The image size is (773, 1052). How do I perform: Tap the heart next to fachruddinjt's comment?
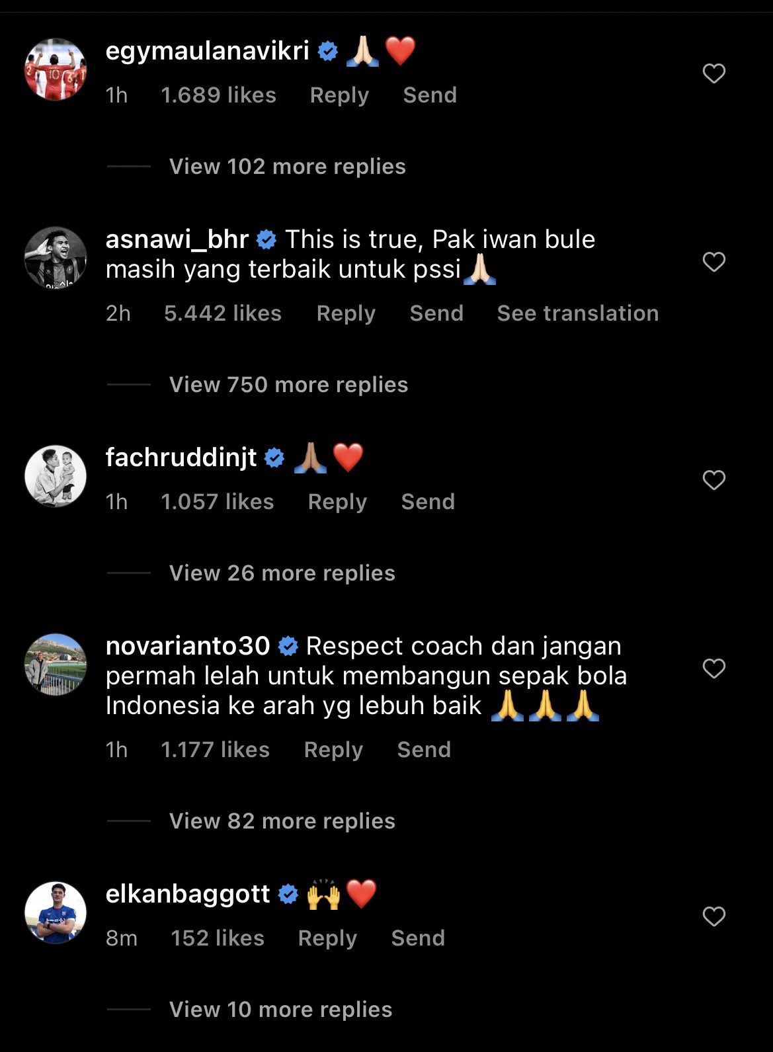[713, 480]
